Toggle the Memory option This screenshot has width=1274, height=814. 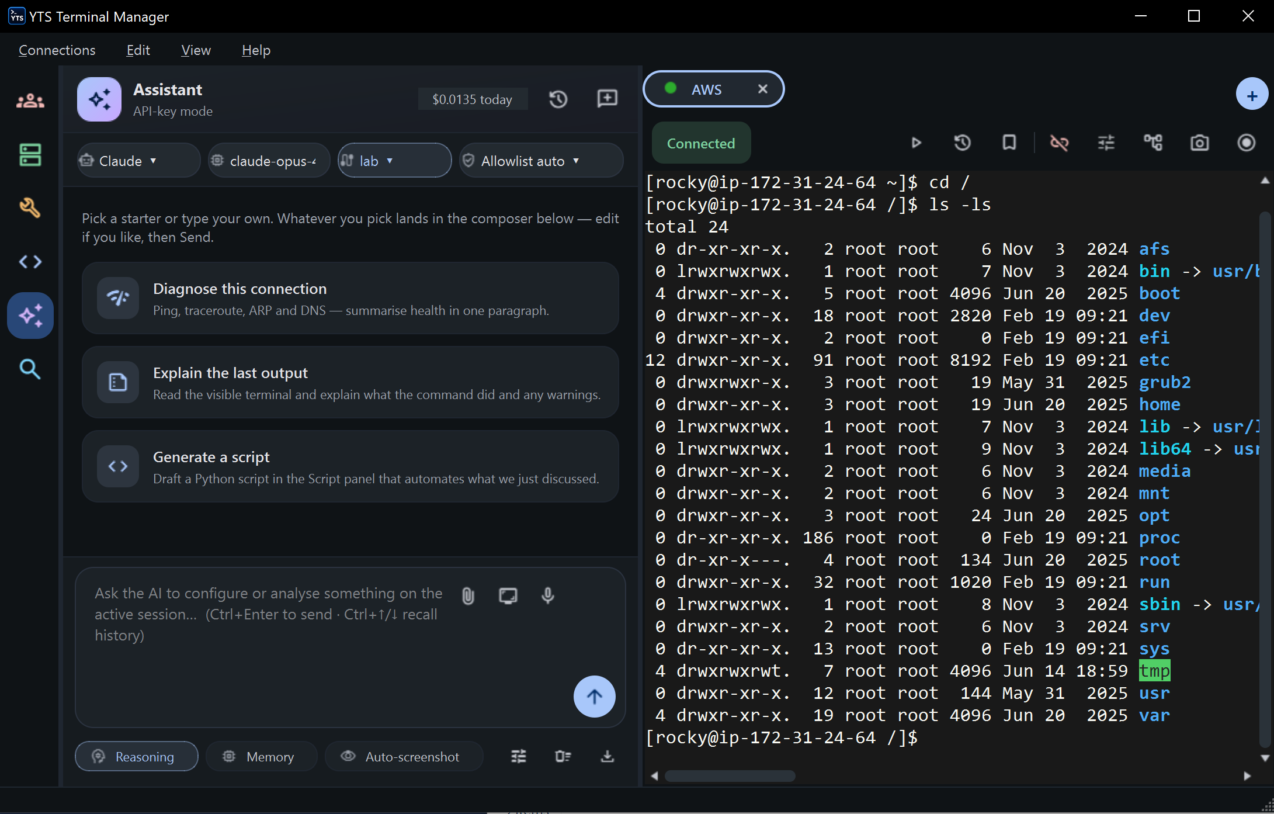(x=261, y=756)
